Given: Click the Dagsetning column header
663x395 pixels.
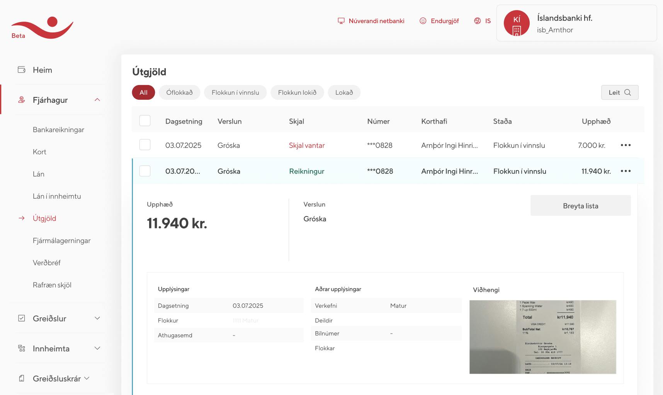Looking at the screenshot, I should point(184,121).
